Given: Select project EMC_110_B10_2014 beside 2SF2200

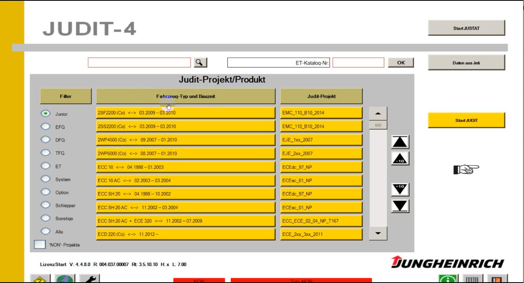Looking at the screenshot, I should 321,113.
